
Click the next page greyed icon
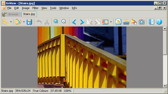[x=97, y=22]
